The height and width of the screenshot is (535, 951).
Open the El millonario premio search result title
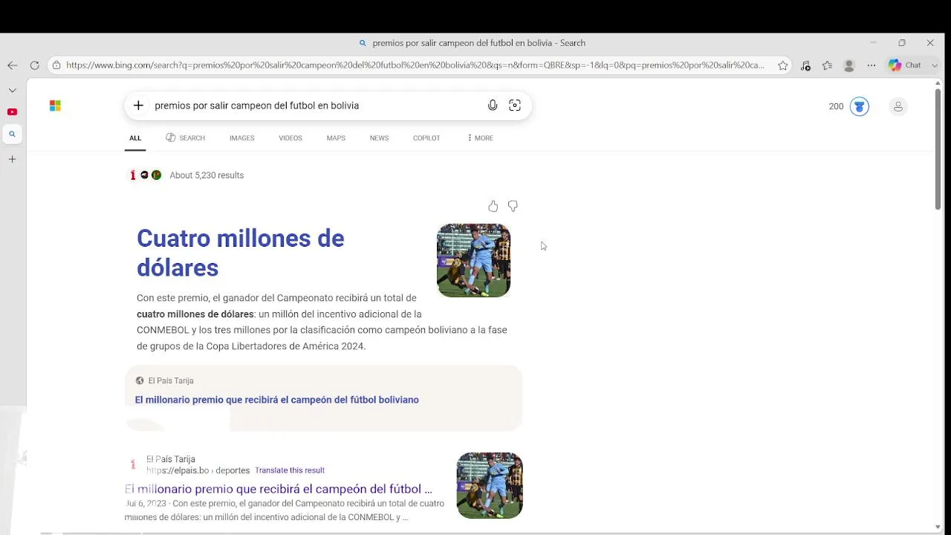(x=279, y=489)
